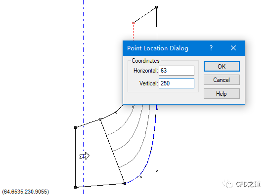Image resolution: width=269 pixels, height=196 pixels.
Task: Select the top-left corner point of the inlet
Action: [x=75, y=128]
